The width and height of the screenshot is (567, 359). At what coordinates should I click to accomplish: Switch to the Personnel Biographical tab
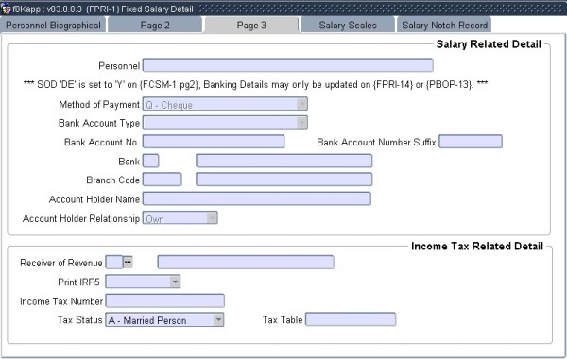(53, 25)
